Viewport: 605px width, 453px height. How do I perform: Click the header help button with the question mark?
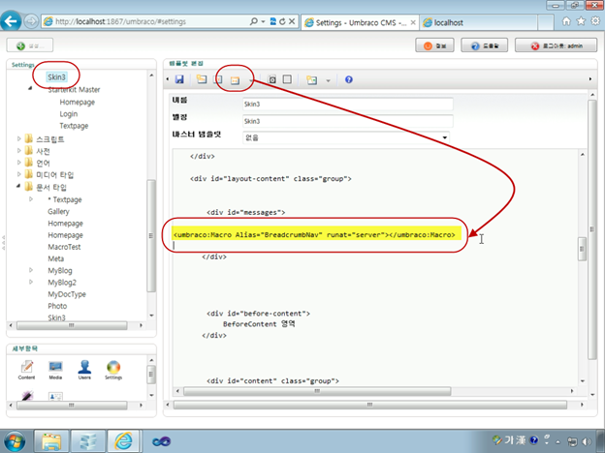[x=484, y=45]
